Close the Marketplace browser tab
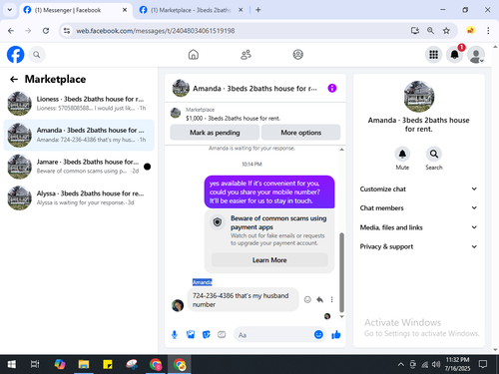The height and width of the screenshot is (374, 499). (241, 10)
